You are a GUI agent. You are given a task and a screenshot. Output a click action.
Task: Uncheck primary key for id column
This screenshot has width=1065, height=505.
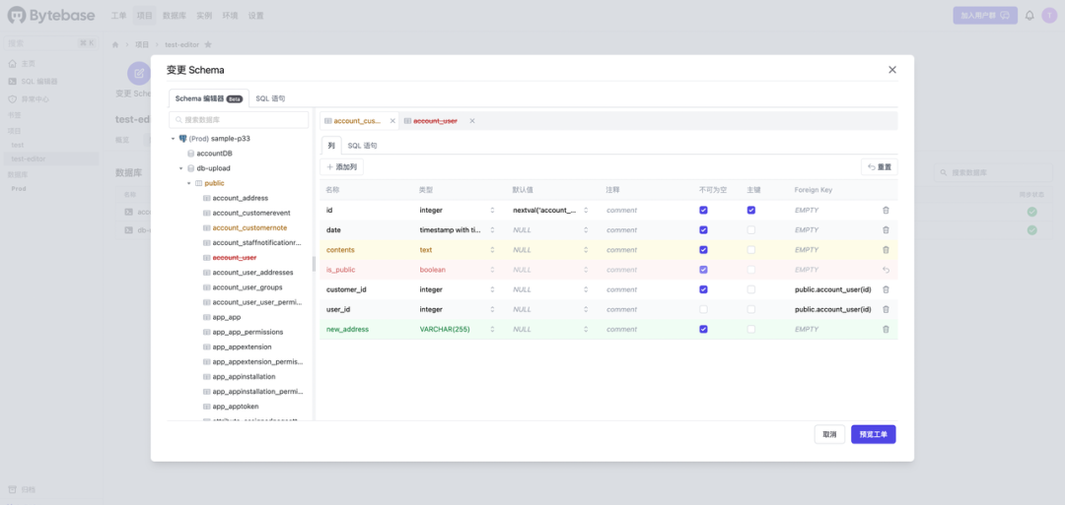(x=750, y=210)
